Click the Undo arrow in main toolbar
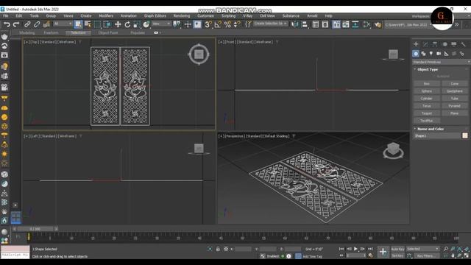 pos(7,24)
